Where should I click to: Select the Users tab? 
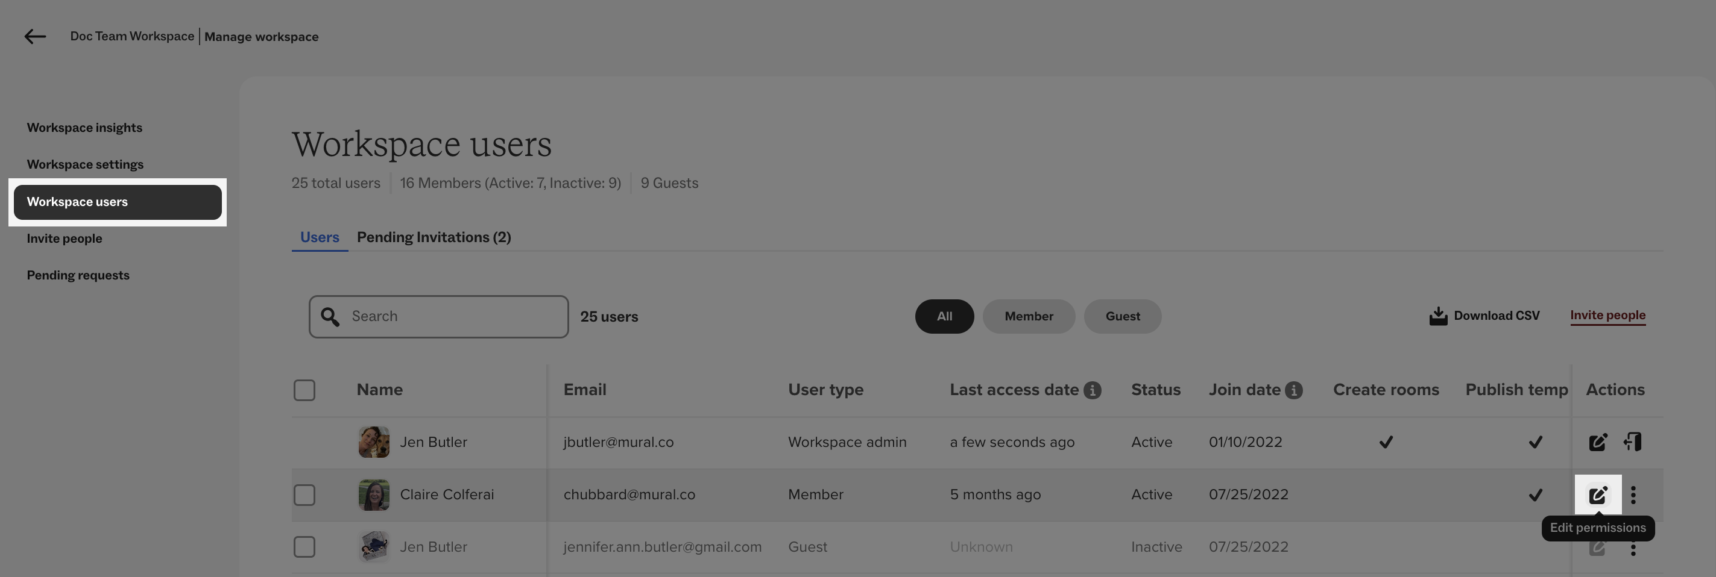[x=319, y=237]
